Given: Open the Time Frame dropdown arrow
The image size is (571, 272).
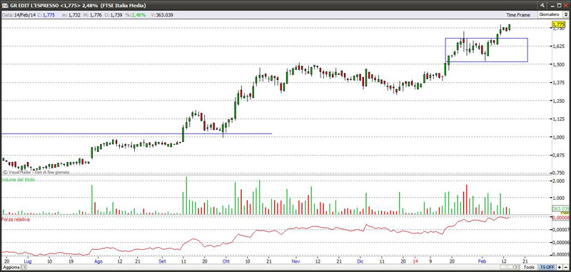Looking at the screenshot, I should tap(567, 14).
